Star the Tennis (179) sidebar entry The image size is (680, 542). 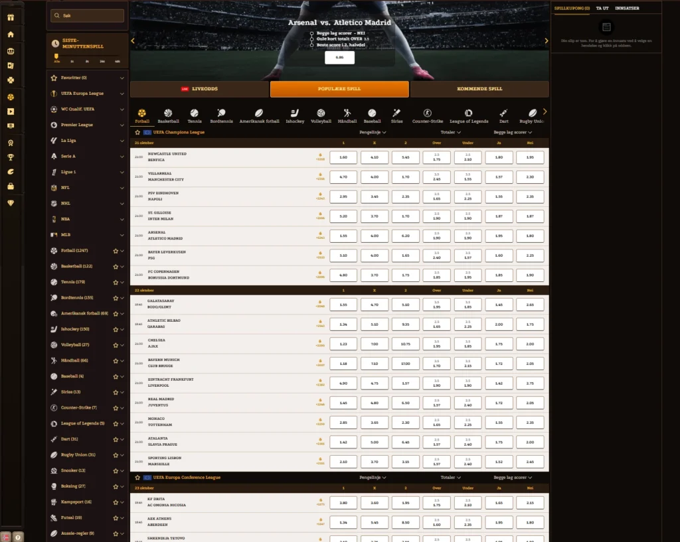[116, 282]
